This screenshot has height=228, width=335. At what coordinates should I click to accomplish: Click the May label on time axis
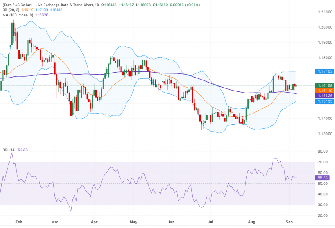tap(133, 222)
